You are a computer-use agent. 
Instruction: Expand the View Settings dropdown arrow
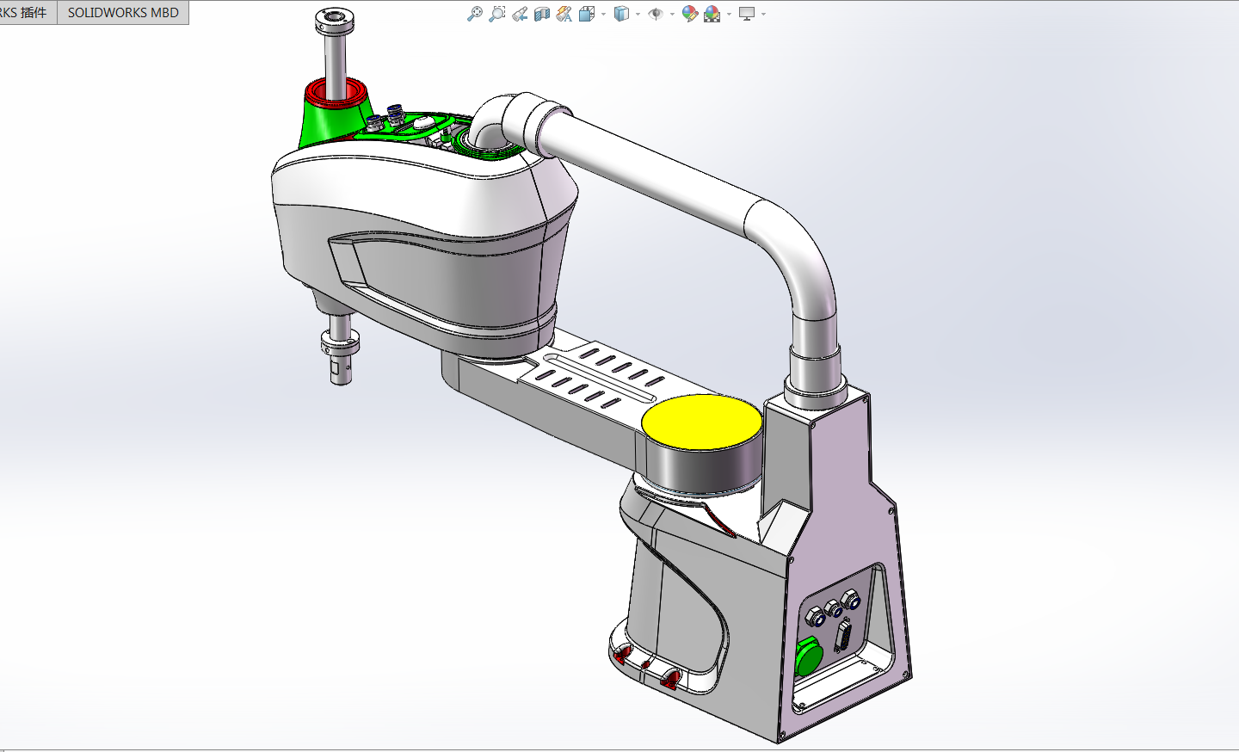pyautogui.click(x=763, y=14)
